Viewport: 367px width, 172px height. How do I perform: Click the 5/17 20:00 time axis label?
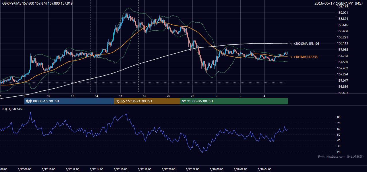[169, 169]
